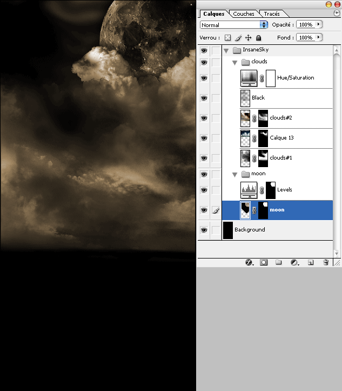Select the Calque 13 layer name
The image size is (342, 391).
[281, 138]
